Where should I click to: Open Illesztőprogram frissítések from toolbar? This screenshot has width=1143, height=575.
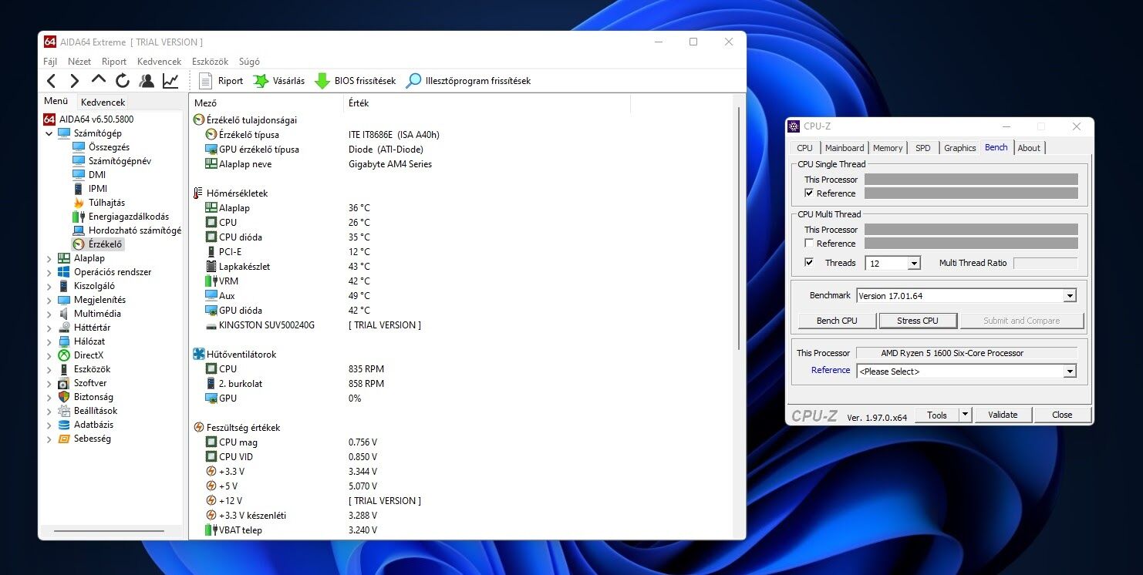tap(468, 81)
